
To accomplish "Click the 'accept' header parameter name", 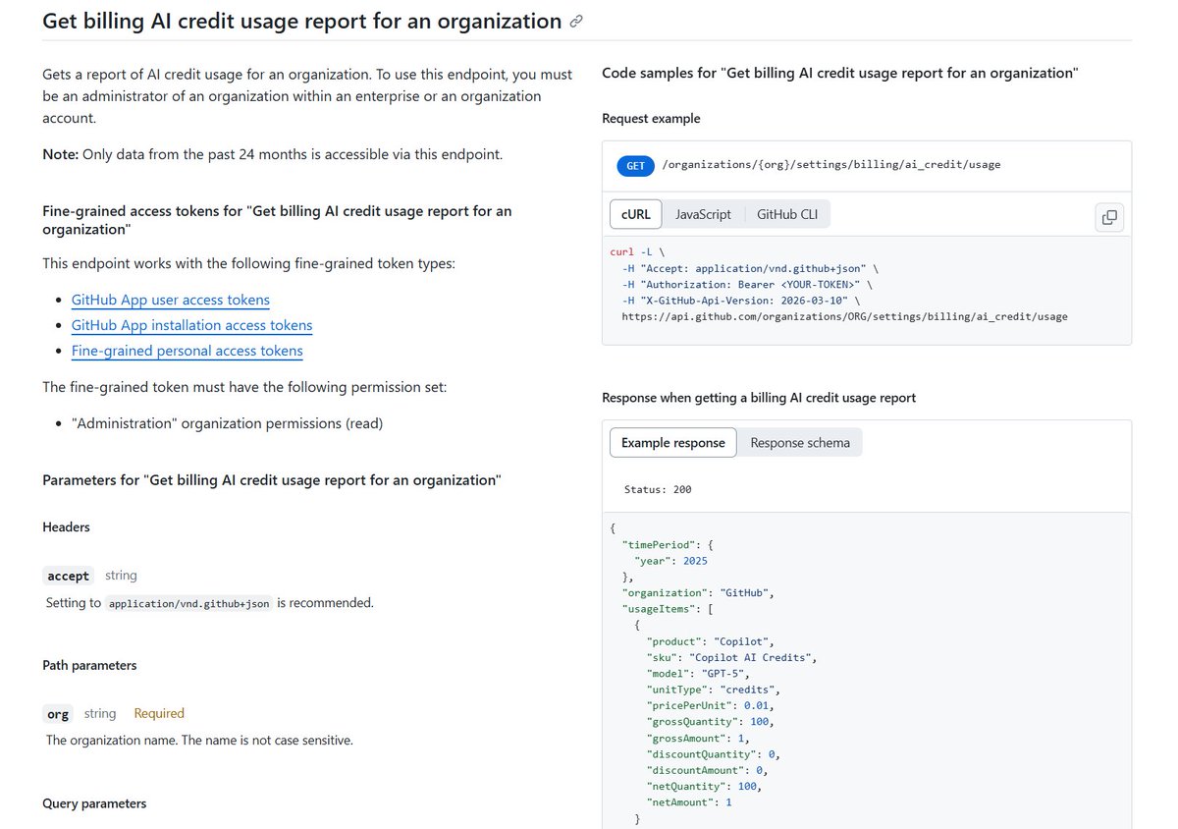I will tap(69, 577).
